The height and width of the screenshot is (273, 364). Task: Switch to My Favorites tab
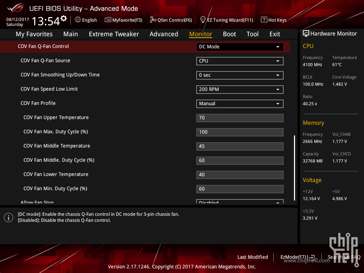34,34
